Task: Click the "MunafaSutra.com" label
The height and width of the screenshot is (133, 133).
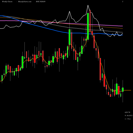Action: click(25, 2)
